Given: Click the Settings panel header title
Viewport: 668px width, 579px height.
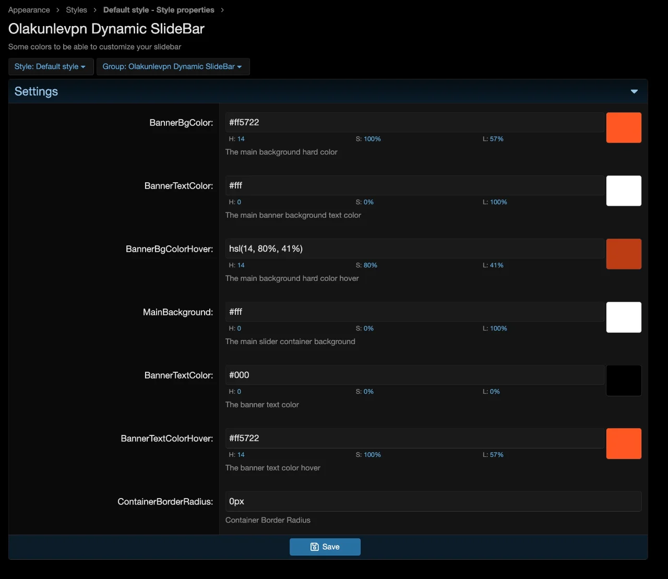Looking at the screenshot, I should pos(37,91).
